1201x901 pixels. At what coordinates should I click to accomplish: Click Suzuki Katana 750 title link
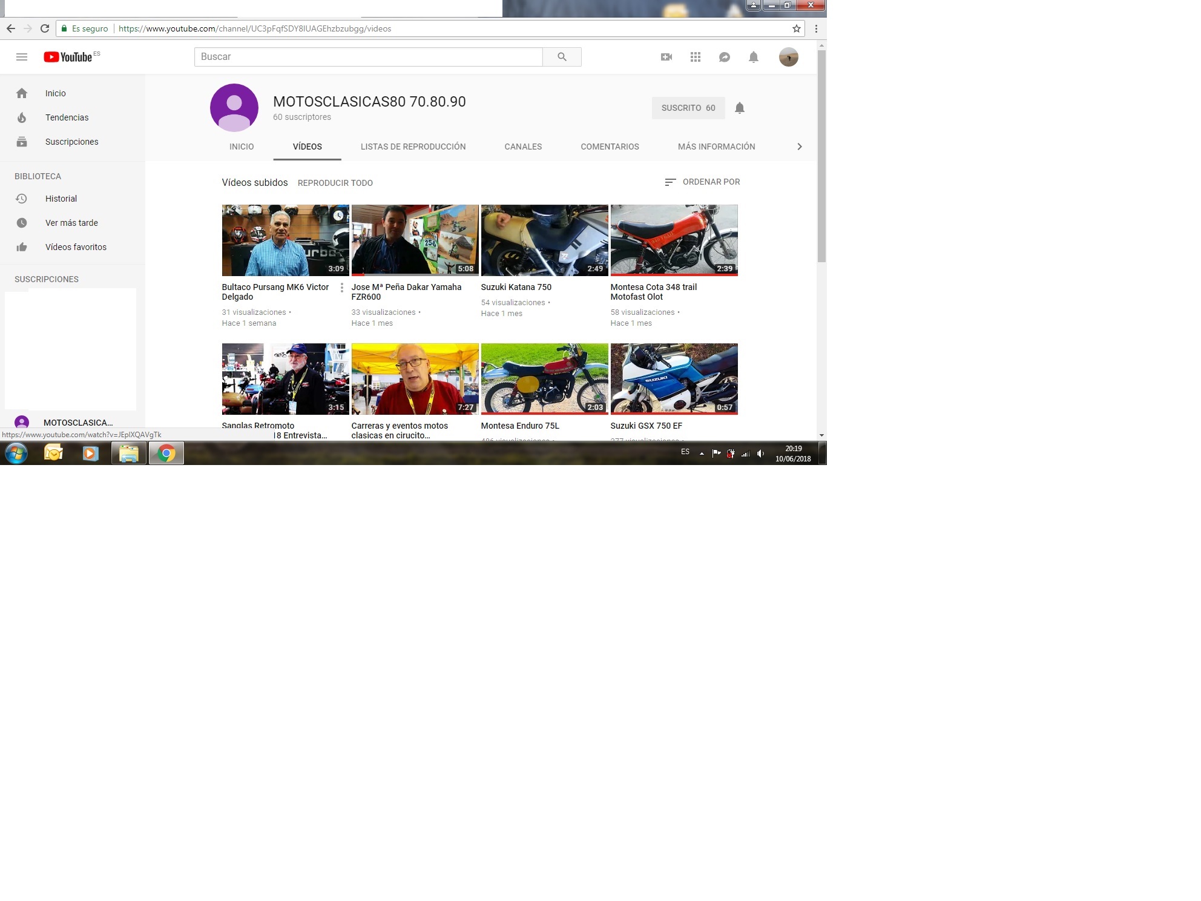click(516, 287)
